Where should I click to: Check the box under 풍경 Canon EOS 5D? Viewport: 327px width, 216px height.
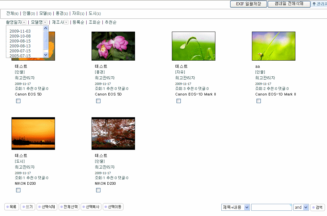[x=98, y=101]
